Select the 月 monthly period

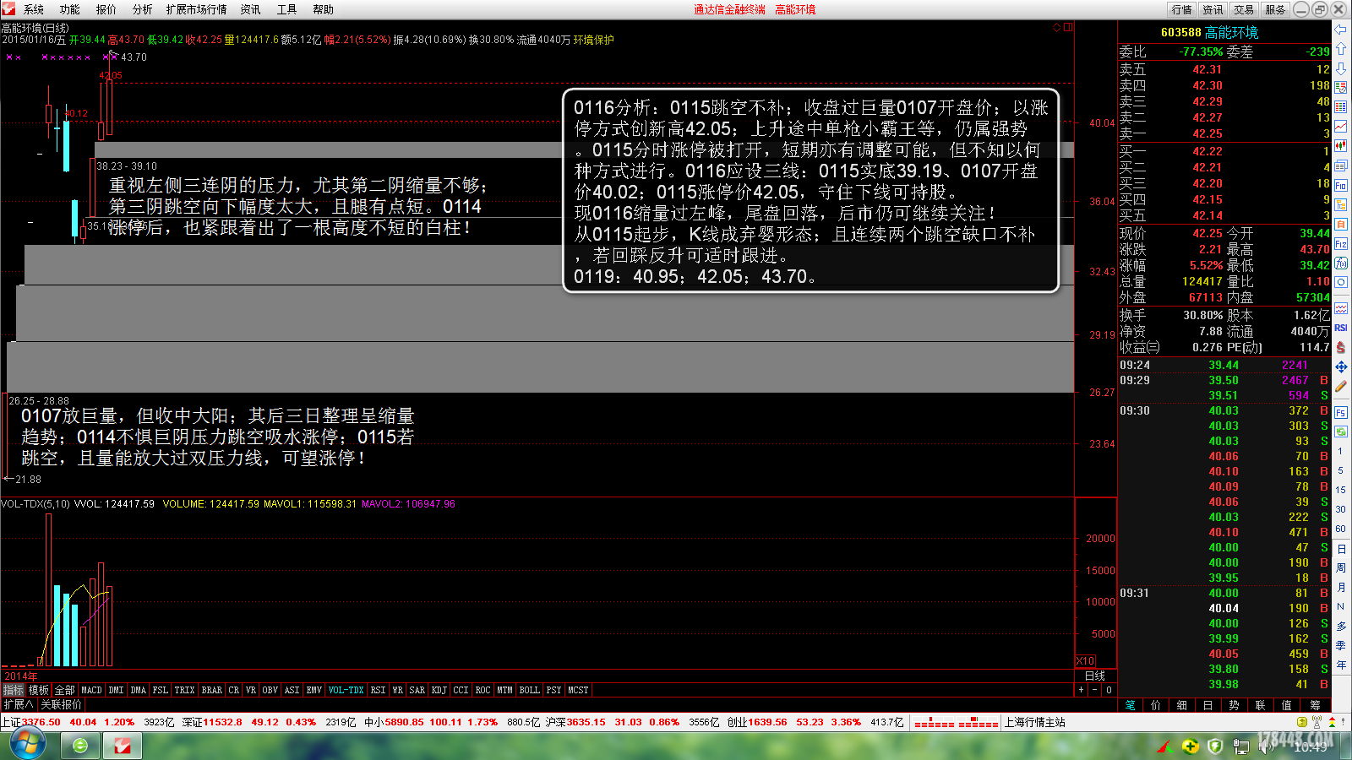[x=1341, y=588]
